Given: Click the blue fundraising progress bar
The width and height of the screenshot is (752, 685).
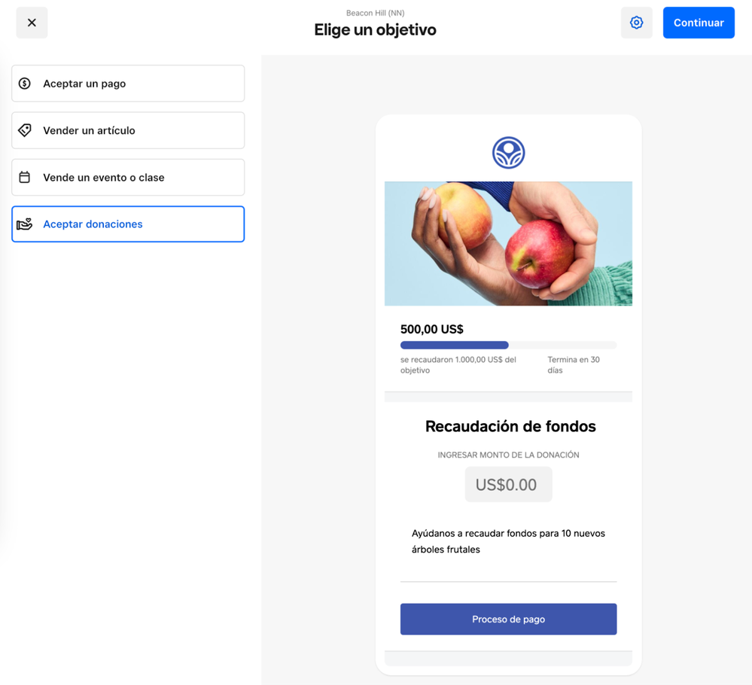Looking at the screenshot, I should [x=454, y=346].
